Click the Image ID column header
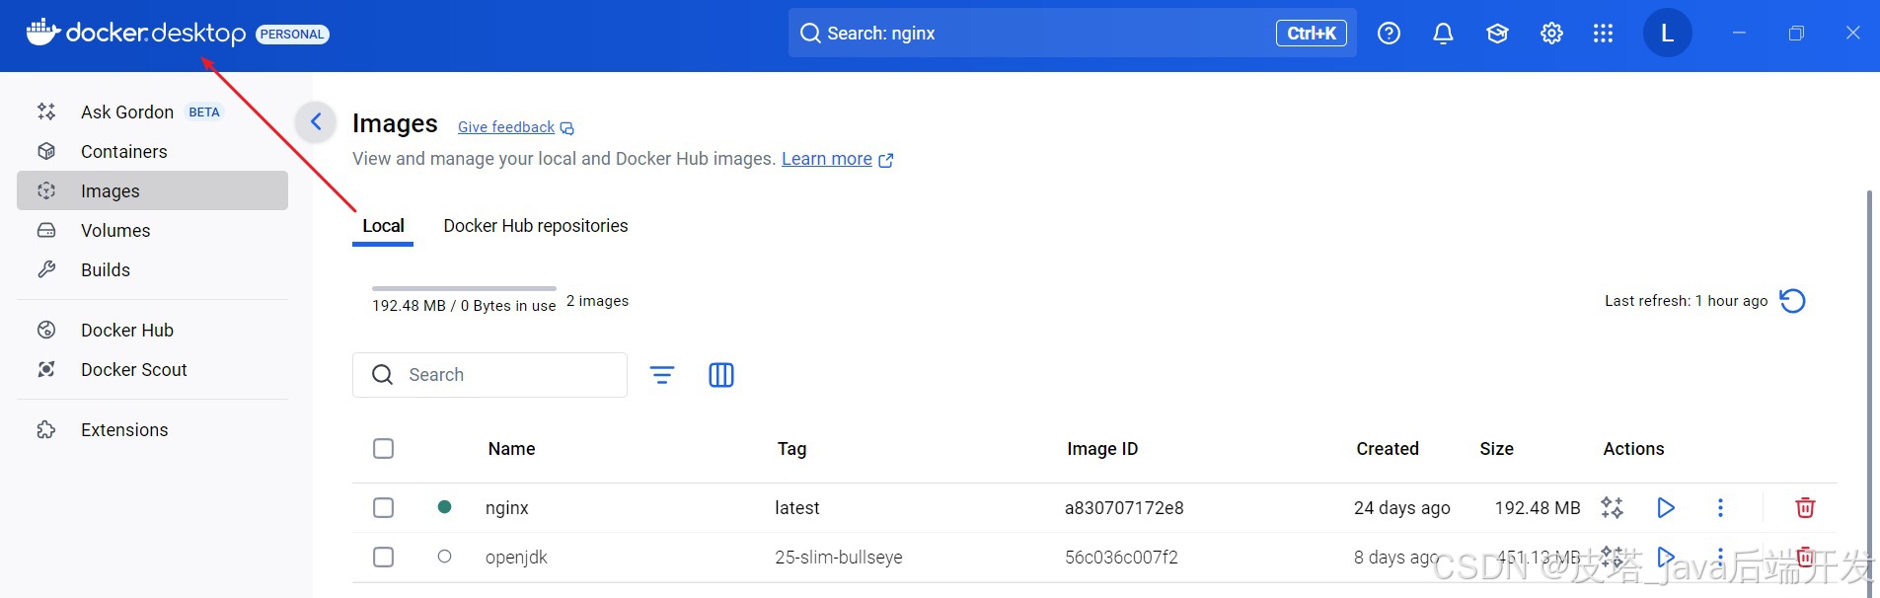The width and height of the screenshot is (1880, 598). point(1102,449)
